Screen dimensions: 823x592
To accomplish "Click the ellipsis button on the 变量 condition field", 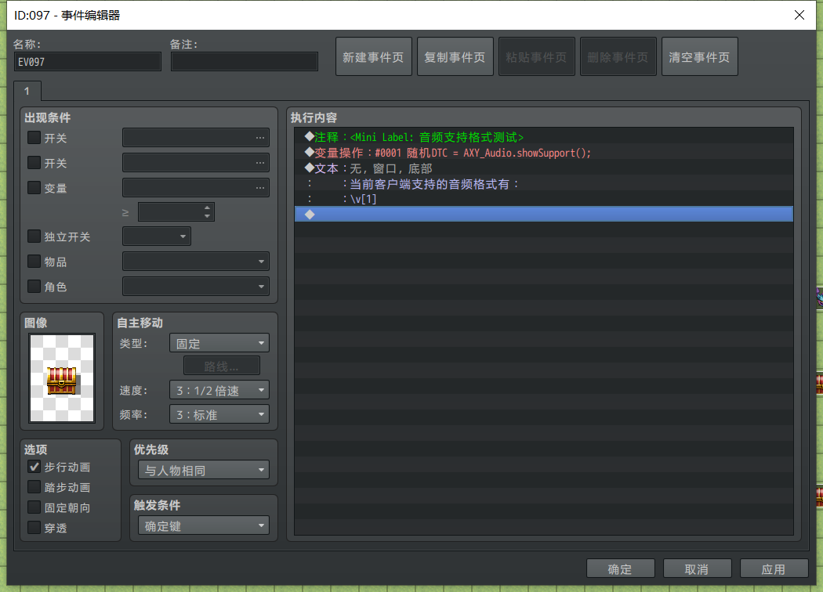I will (x=259, y=188).
